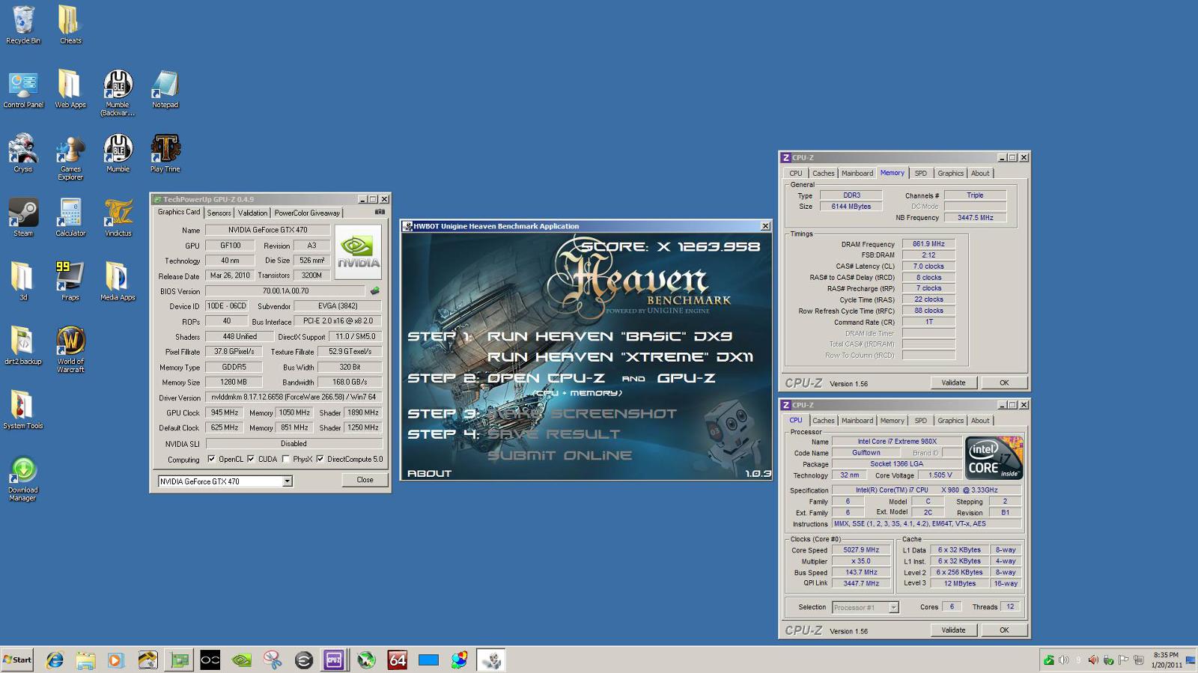Click GPU-Z link in Heaven step 2
Image resolution: width=1198 pixels, height=673 pixels.
686,378
